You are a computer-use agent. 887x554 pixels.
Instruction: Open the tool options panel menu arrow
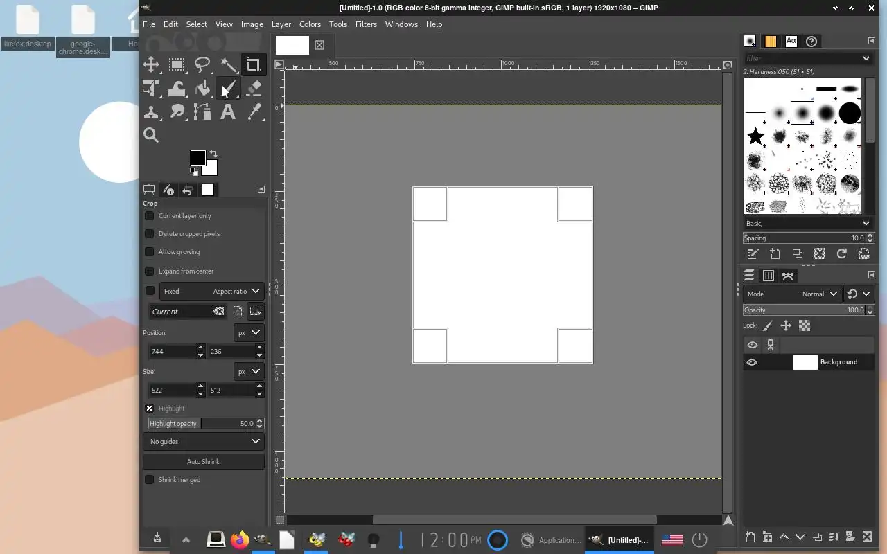point(261,189)
